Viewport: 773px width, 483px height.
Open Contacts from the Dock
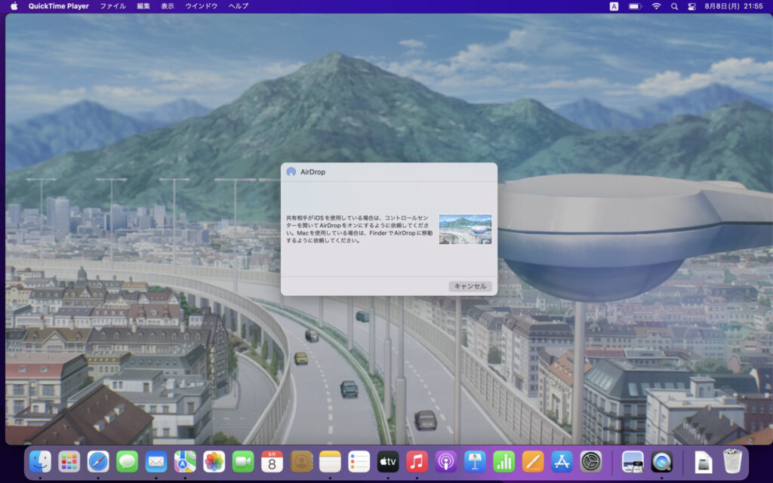point(301,462)
